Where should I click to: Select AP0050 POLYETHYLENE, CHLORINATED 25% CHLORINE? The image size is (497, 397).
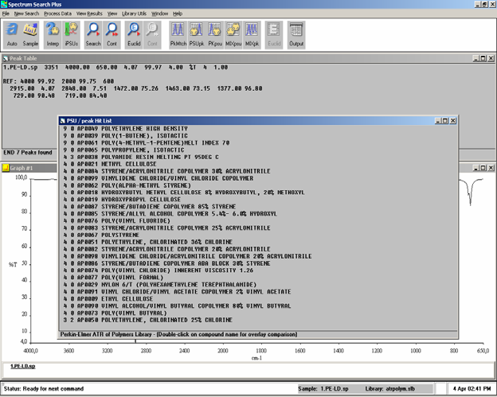[147, 320]
